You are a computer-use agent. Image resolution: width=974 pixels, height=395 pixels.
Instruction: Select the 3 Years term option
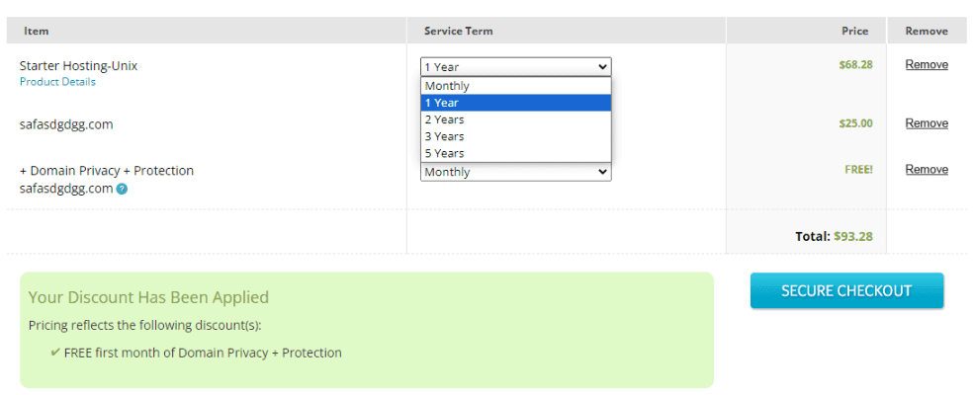click(x=515, y=136)
